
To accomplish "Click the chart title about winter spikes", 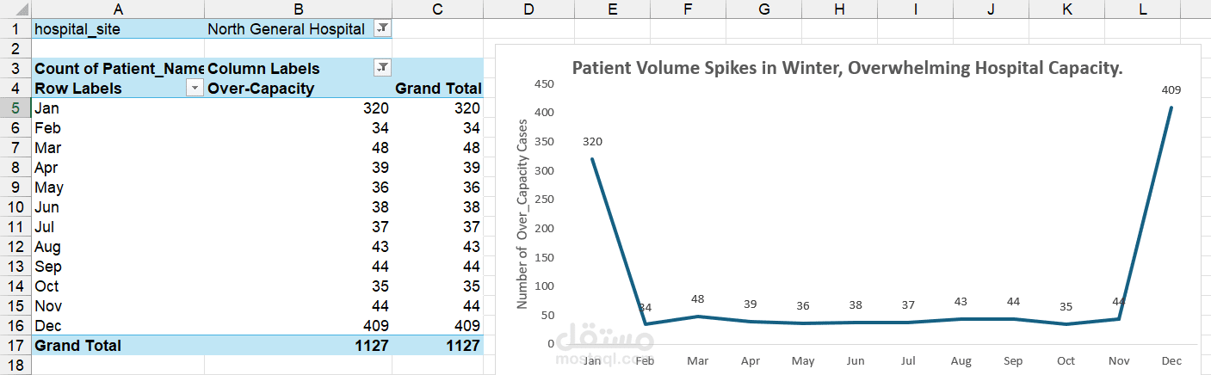I will [848, 69].
